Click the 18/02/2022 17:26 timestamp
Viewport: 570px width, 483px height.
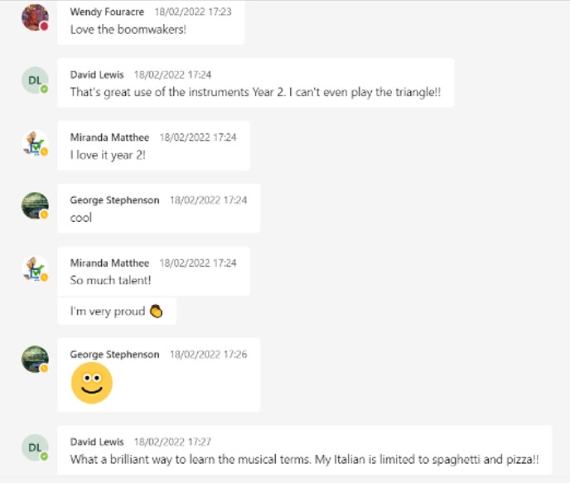pos(208,355)
